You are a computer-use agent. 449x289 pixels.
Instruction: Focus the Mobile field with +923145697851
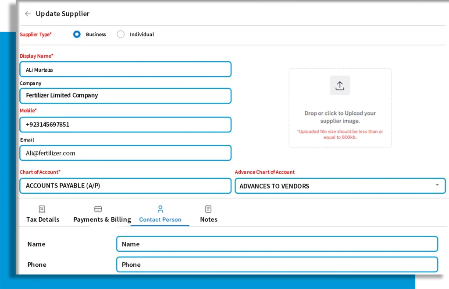point(125,125)
